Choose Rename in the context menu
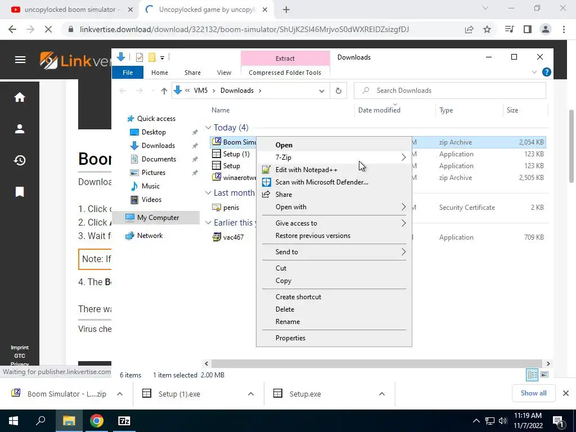Image resolution: width=576 pixels, height=432 pixels. (334, 322)
